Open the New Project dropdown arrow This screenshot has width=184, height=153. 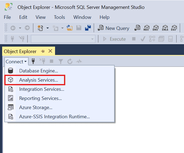coord(48,28)
